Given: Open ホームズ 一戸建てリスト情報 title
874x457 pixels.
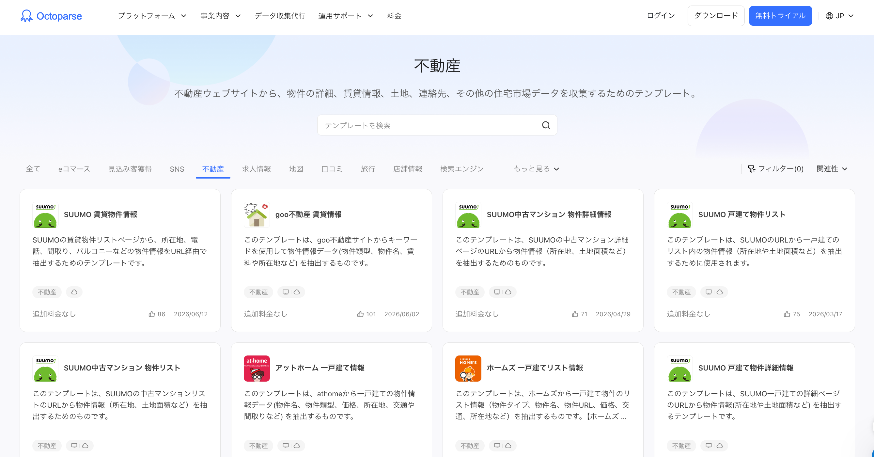Looking at the screenshot, I should (535, 368).
